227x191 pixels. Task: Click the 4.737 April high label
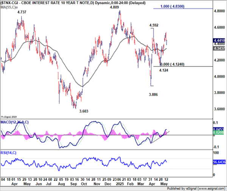coord(22,12)
